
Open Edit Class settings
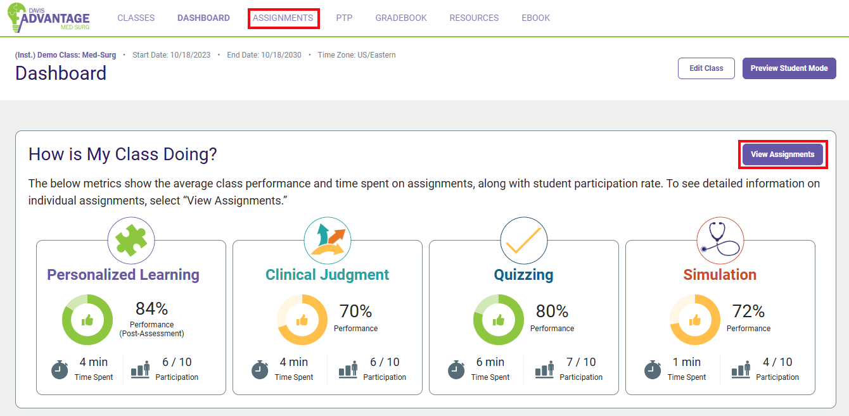[x=706, y=68]
